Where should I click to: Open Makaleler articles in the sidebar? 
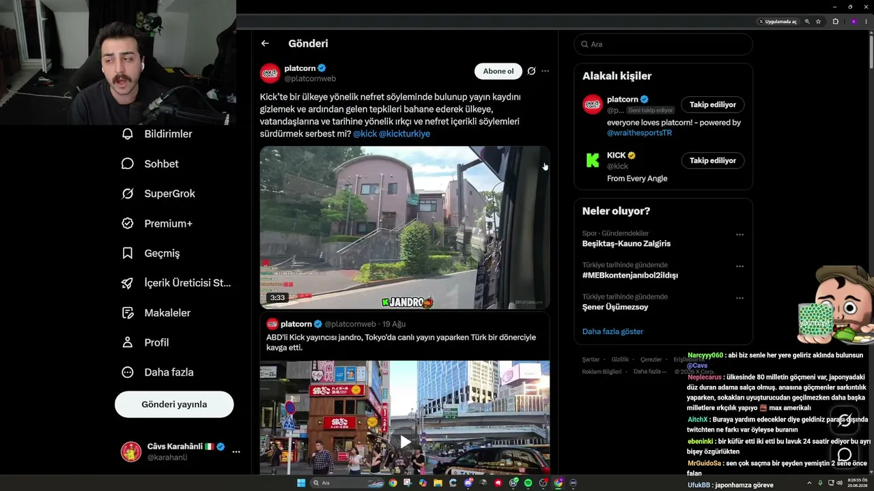(156, 313)
